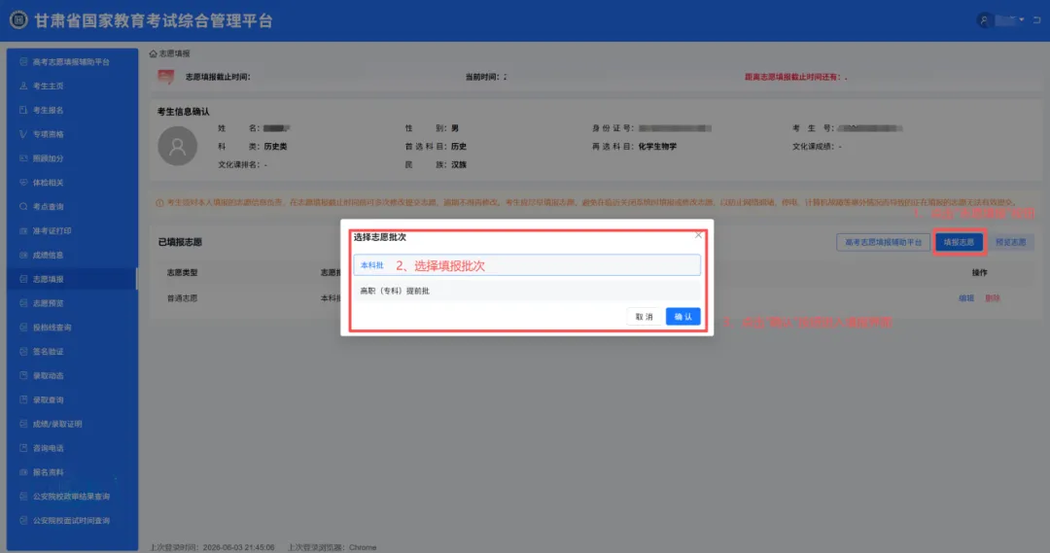Click the 普通志愿 cell in table
The width and height of the screenshot is (1050, 553).
coord(182,298)
